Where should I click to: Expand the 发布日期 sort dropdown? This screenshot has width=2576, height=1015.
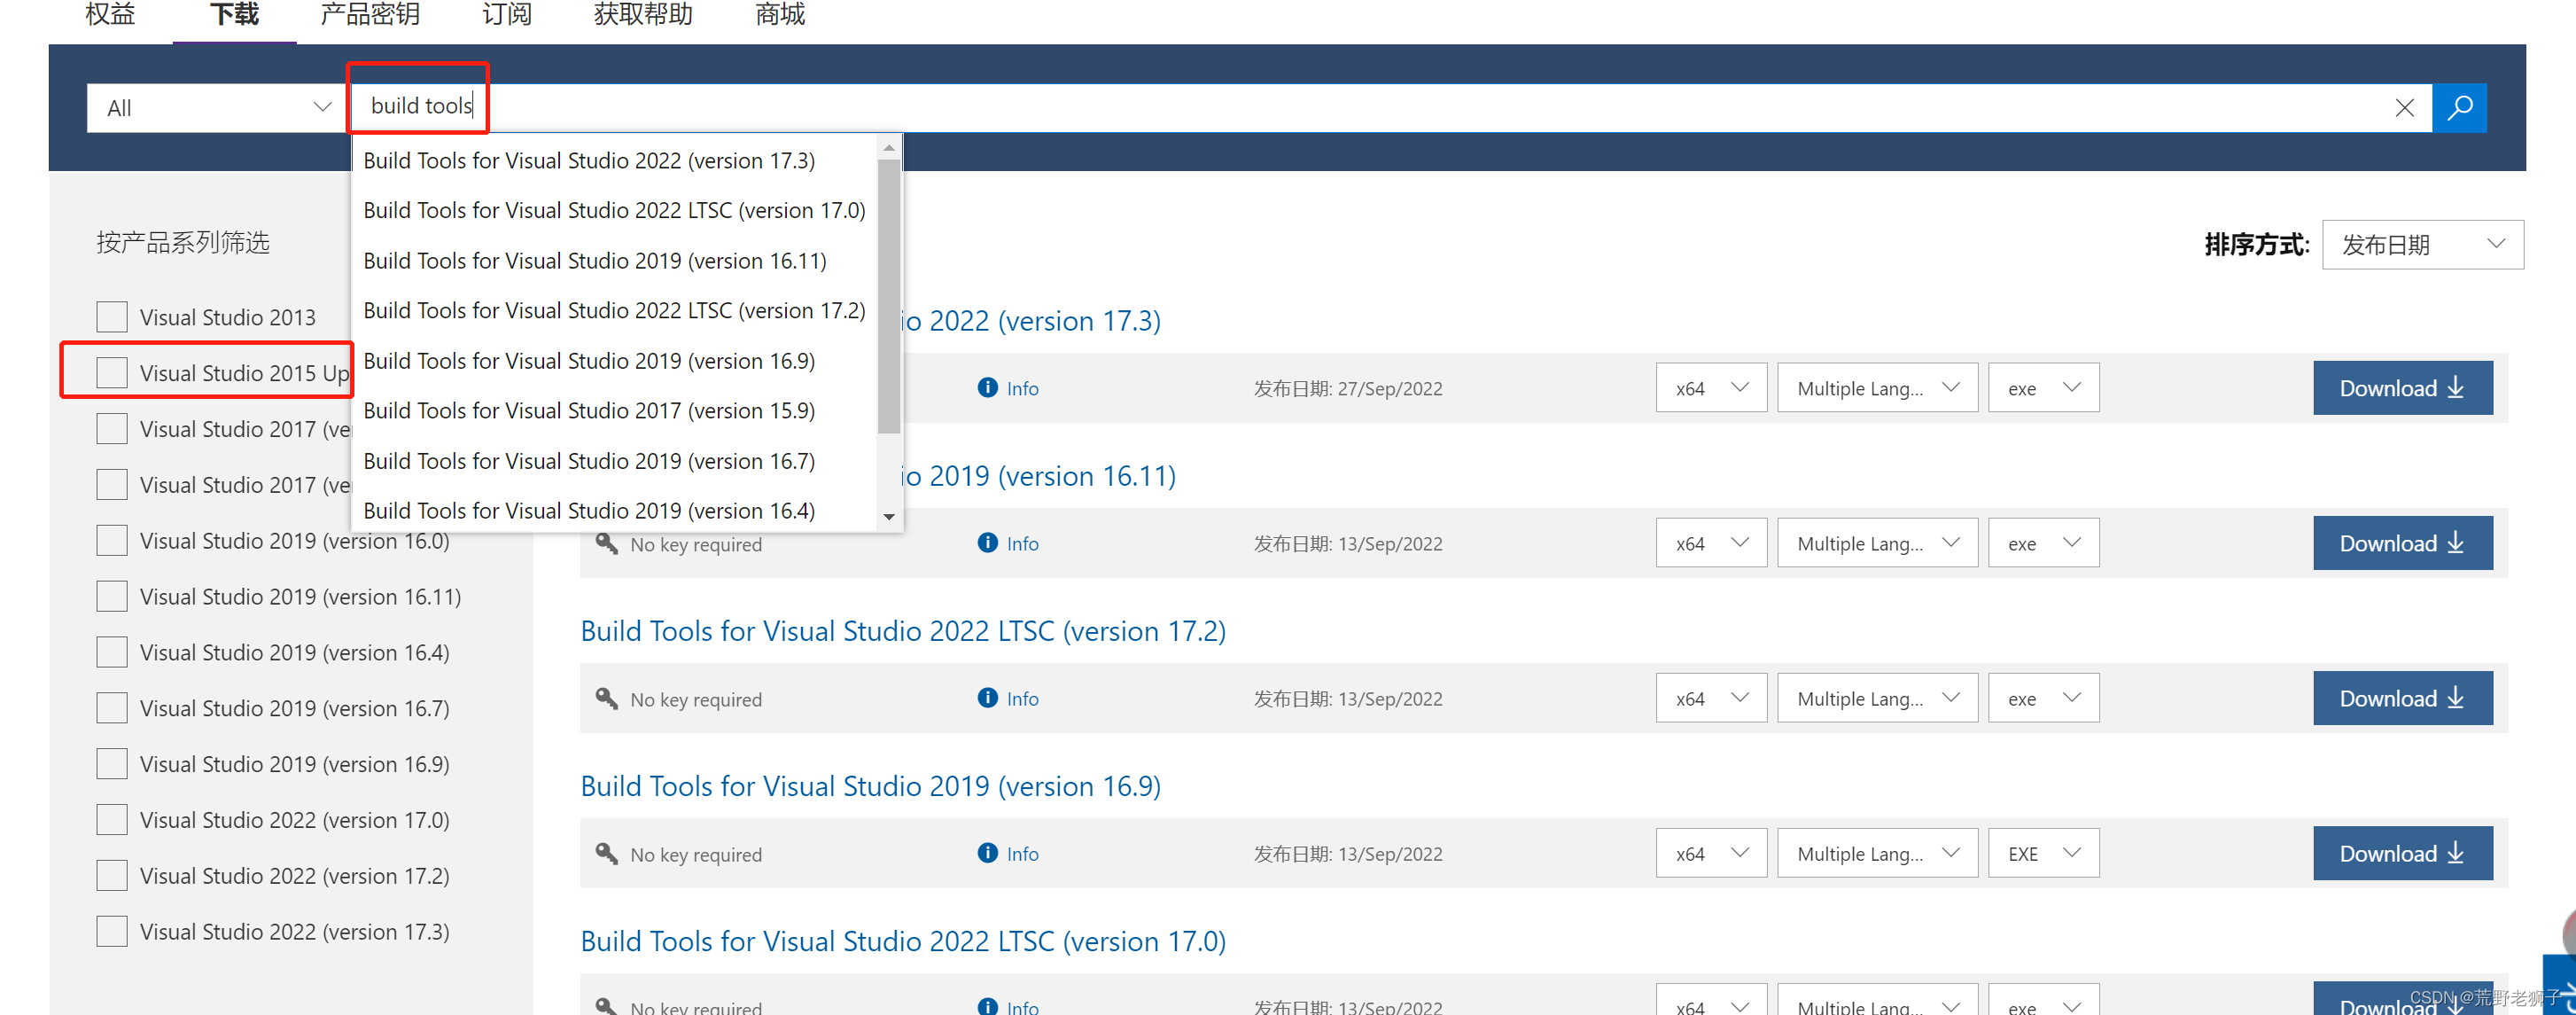(x=2422, y=244)
